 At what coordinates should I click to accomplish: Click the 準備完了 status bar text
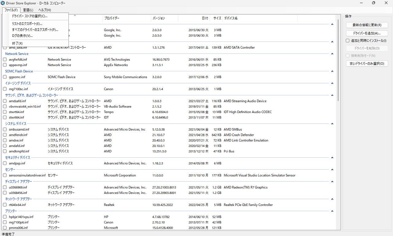click(8, 234)
